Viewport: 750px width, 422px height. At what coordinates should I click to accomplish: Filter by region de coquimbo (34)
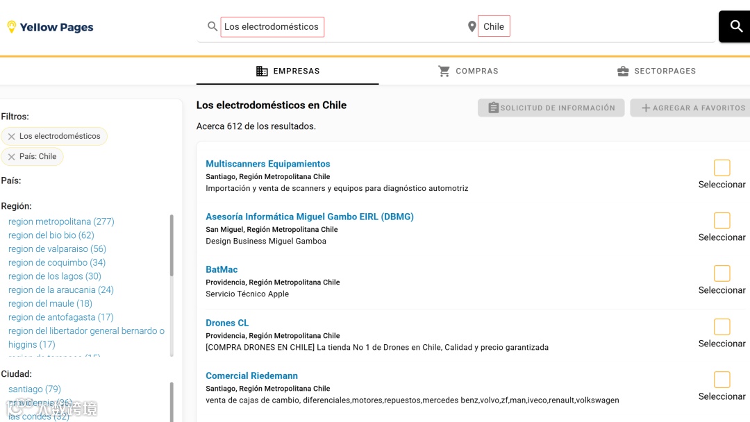click(57, 262)
